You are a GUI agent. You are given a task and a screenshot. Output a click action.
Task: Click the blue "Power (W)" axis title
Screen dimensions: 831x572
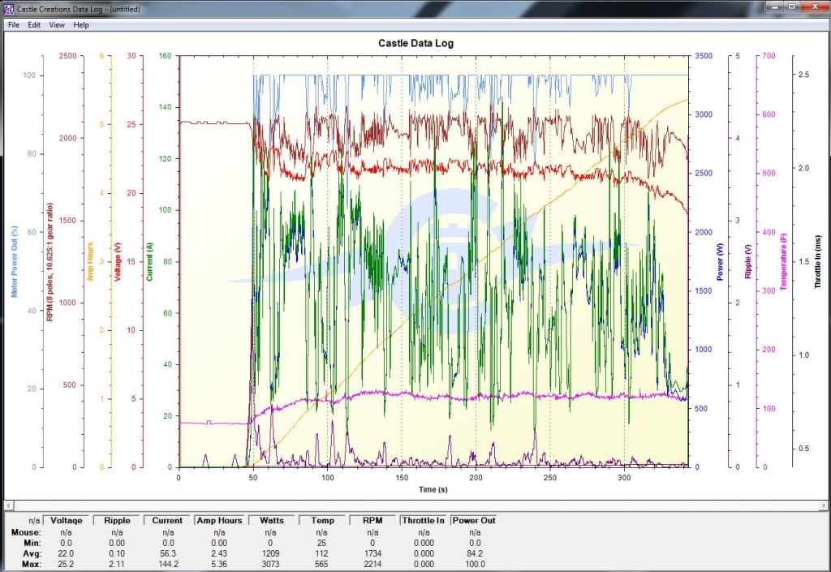pyautogui.click(x=720, y=261)
